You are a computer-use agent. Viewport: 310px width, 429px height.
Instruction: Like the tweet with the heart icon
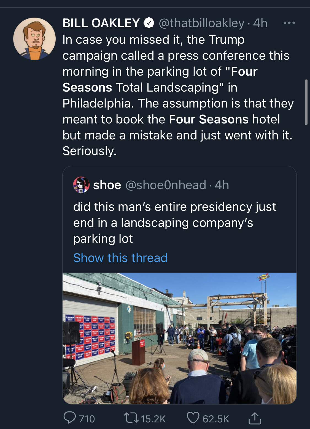pos(193,418)
